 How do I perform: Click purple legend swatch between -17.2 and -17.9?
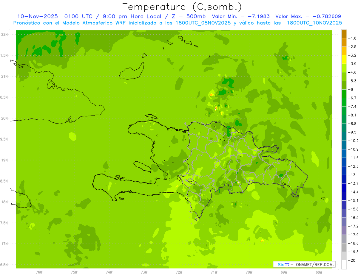coord(344,230)
